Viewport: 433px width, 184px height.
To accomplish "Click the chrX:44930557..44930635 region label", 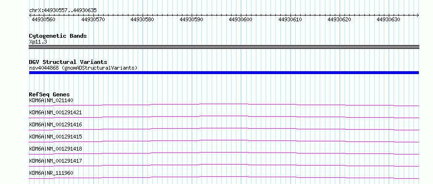I will 63,11.
